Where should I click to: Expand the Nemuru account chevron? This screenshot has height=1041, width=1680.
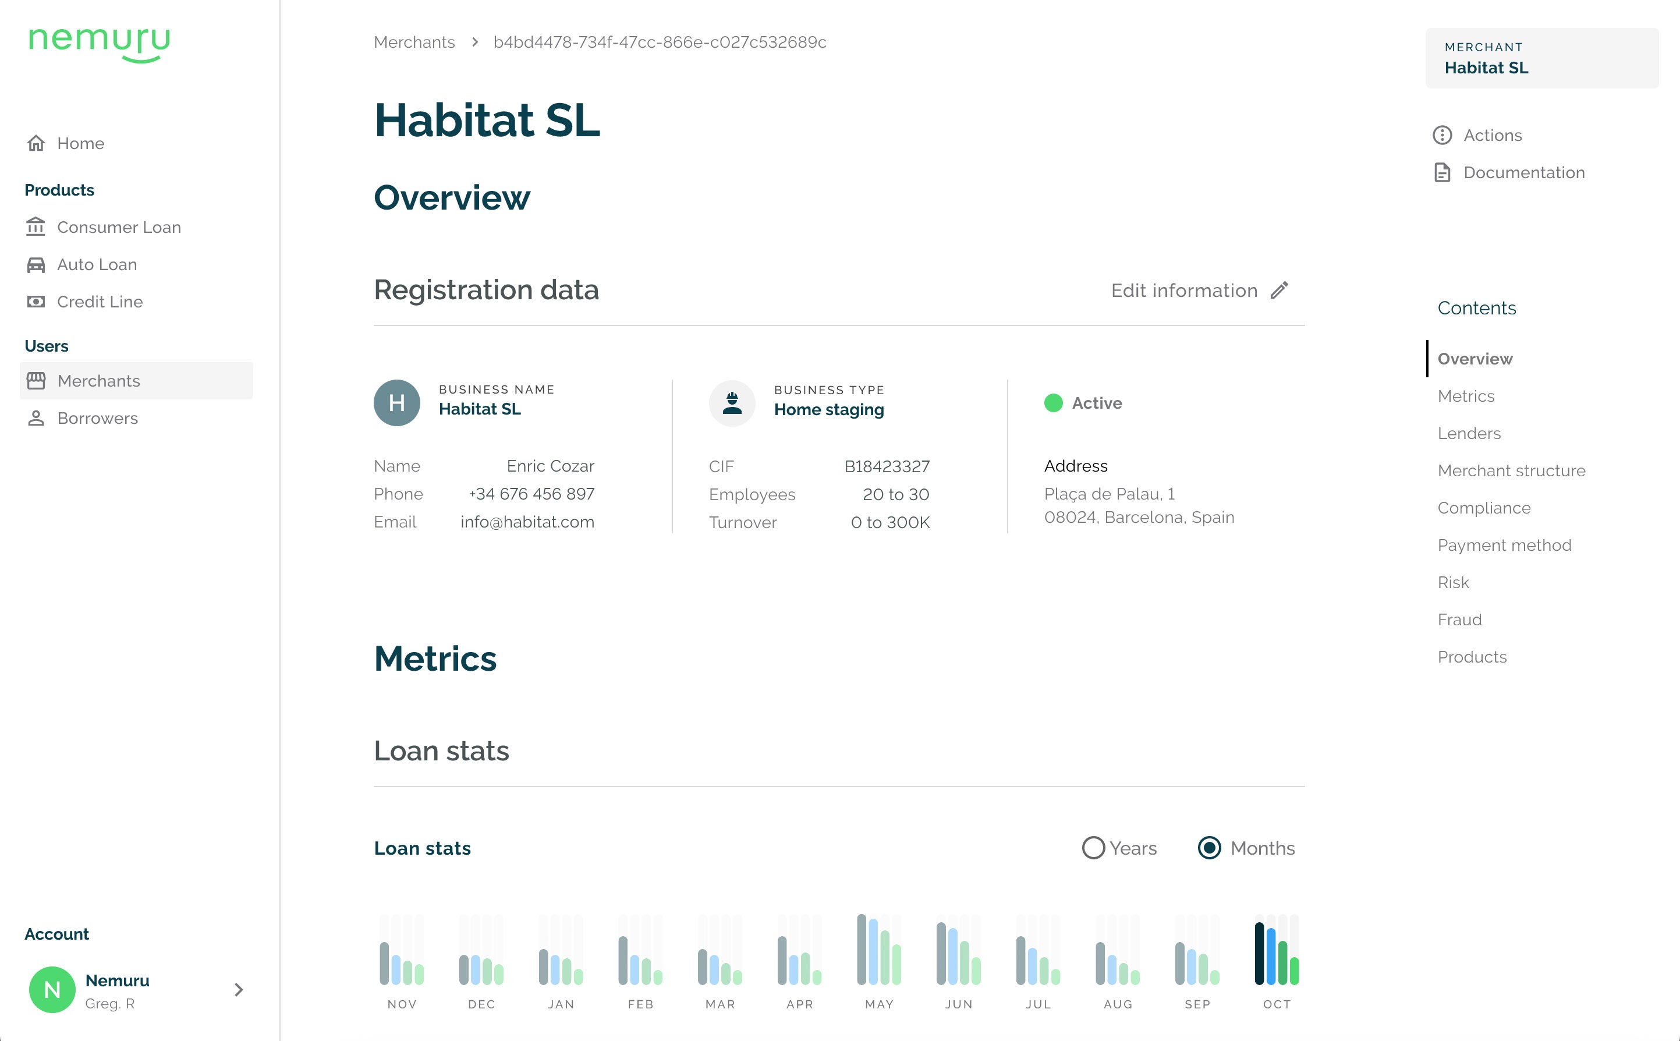[x=238, y=989]
